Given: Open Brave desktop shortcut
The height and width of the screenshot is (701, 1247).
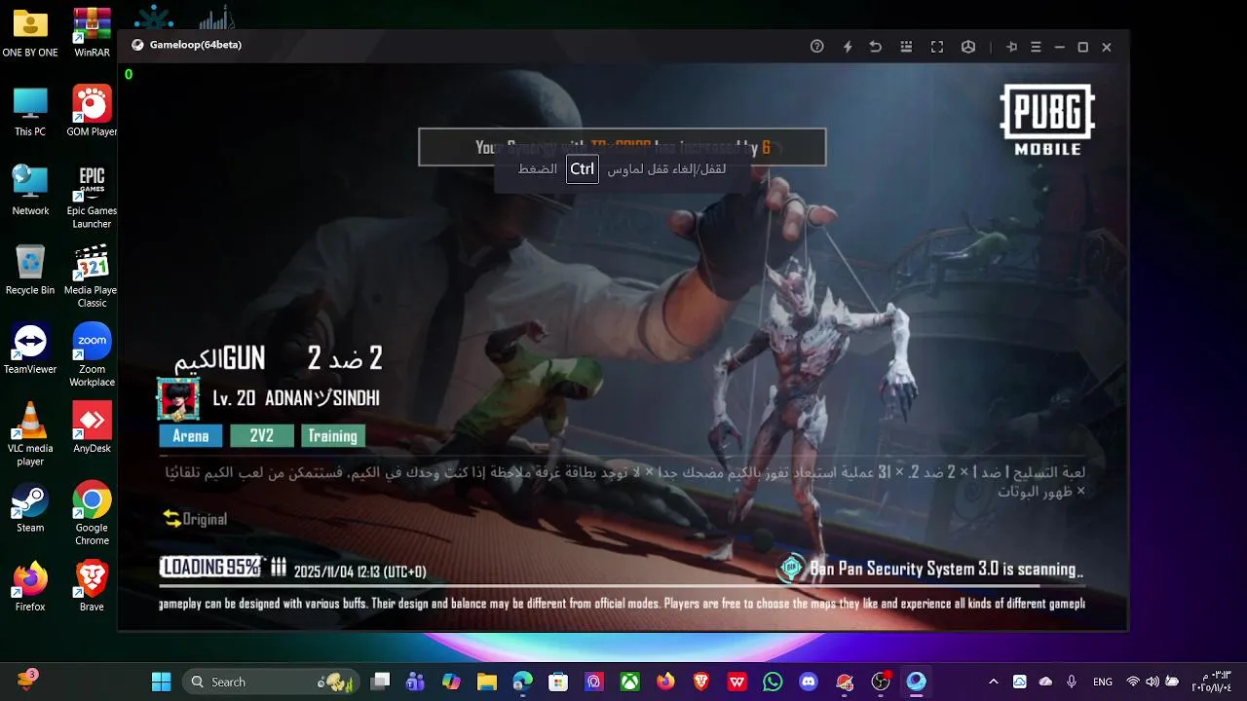Looking at the screenshot, I should click(x=92, y=587).
